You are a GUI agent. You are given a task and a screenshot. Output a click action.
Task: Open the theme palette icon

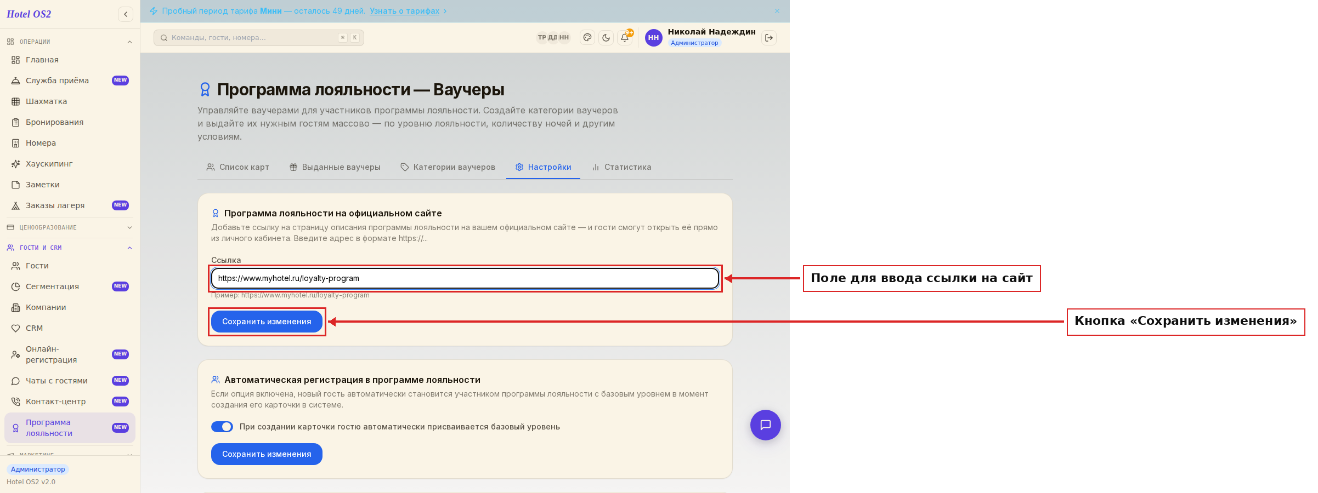pyautogui.click(x=587, y=38)
